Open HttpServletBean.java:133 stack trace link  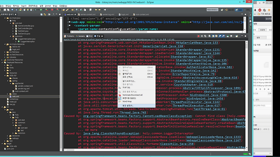197,43
